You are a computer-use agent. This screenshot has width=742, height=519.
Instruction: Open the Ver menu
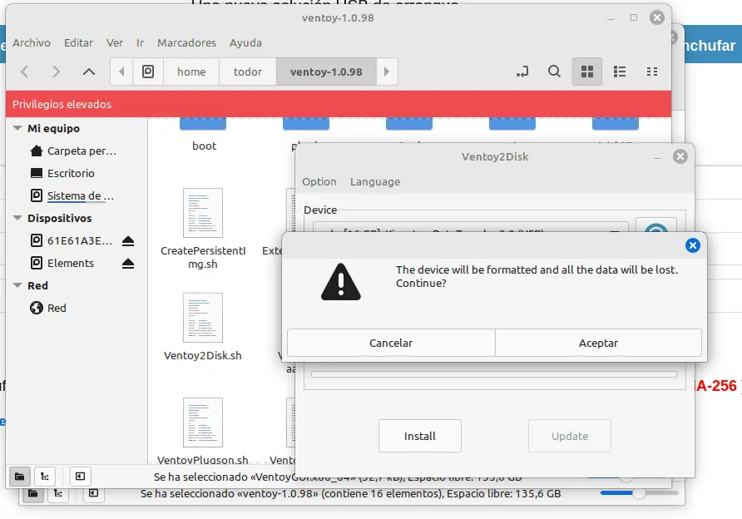115,42
